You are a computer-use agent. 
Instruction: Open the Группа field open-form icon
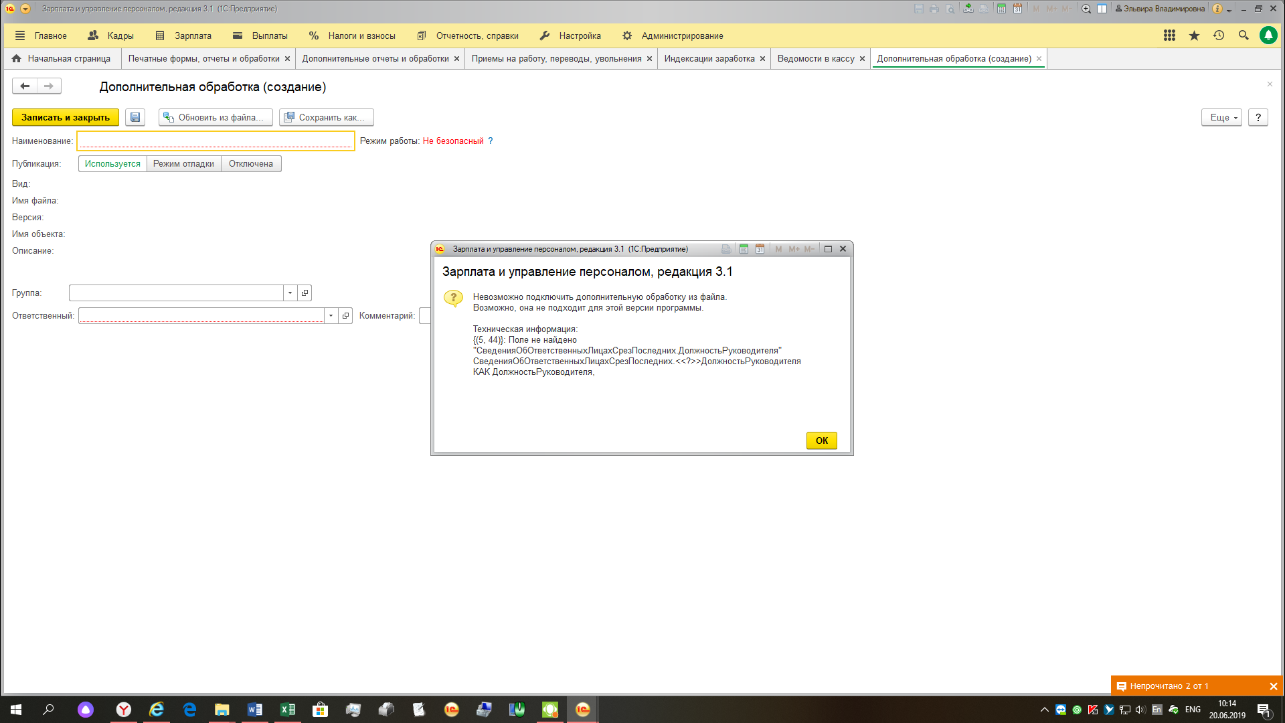tap(305, 293)
